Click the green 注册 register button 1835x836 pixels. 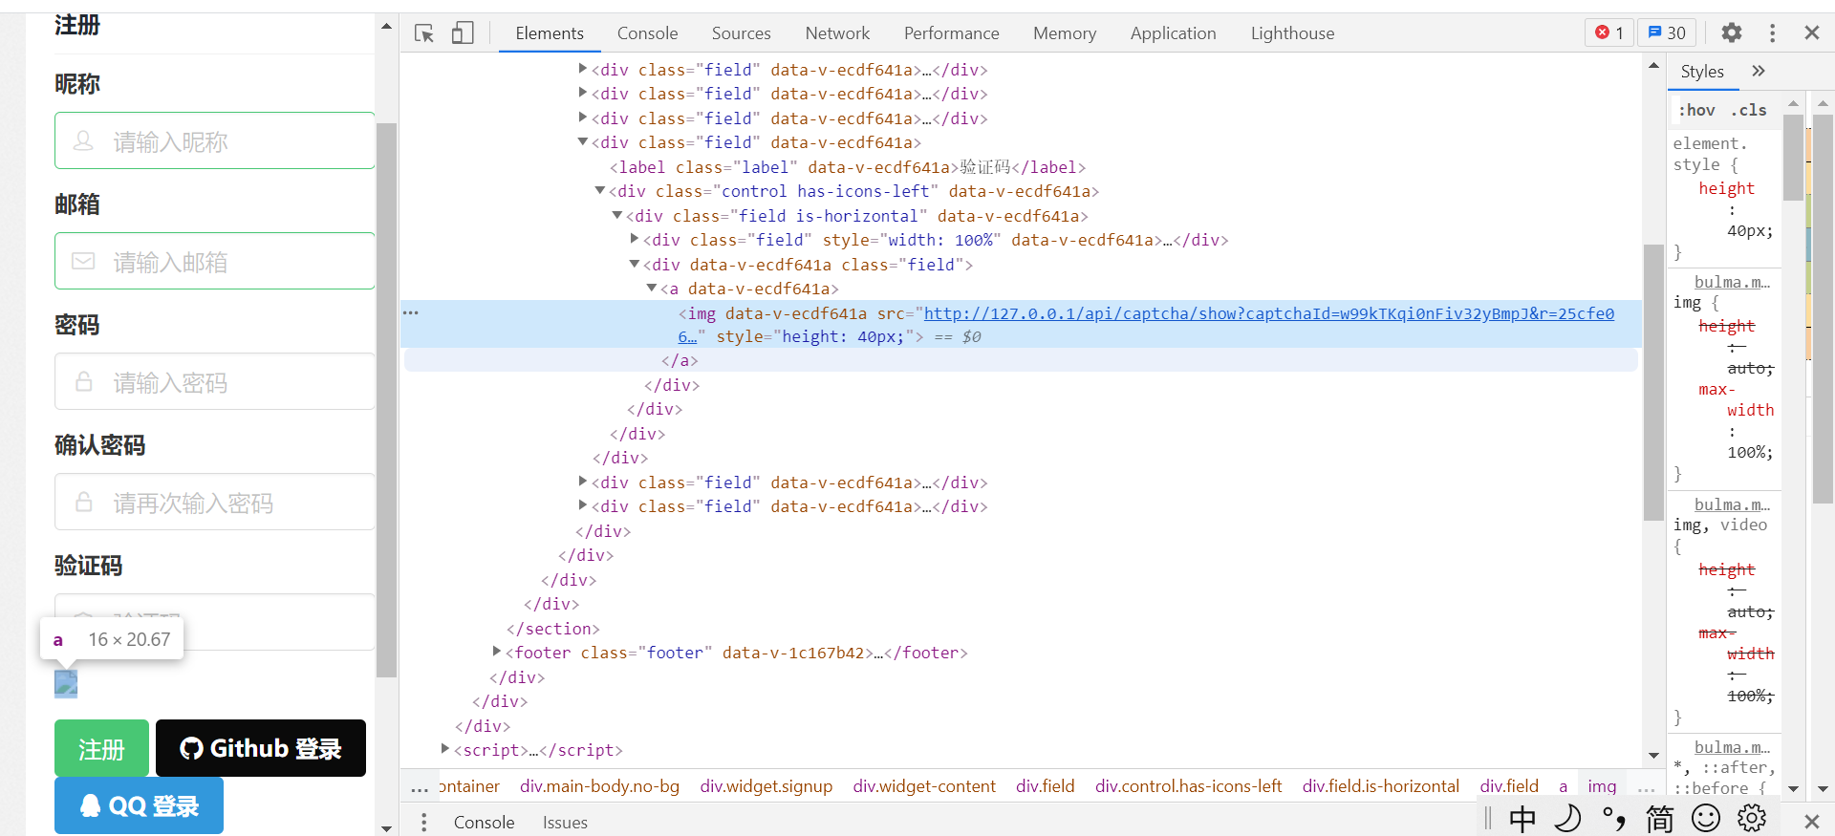101,748
